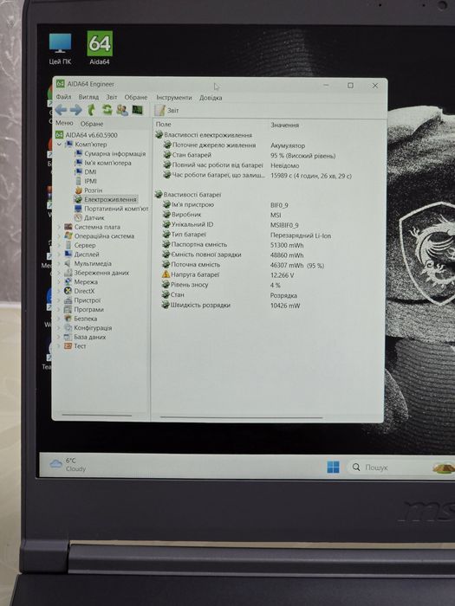Open the Звіт menu in the menu bar
The height and width of the screenshot is (606, 455).
[112, 97]
